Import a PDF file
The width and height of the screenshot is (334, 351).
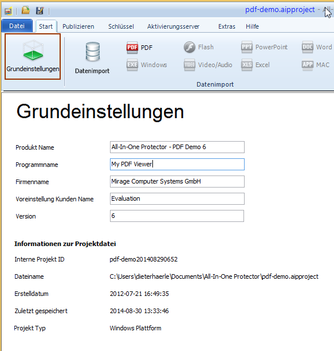pyautogui.click(x=140, y=48)
